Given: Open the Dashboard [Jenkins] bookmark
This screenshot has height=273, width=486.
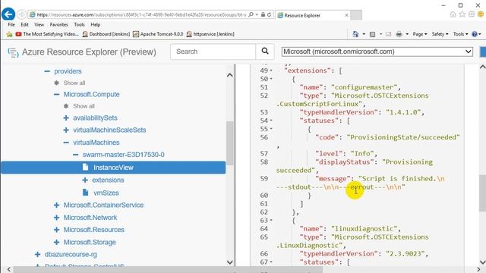Looking at the screenshot, I should pos(106,34).
